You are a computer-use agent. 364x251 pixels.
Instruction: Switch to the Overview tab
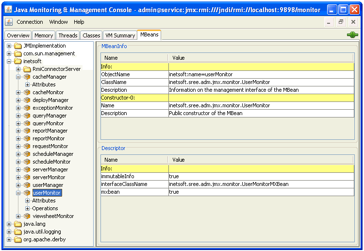(18, 35)
